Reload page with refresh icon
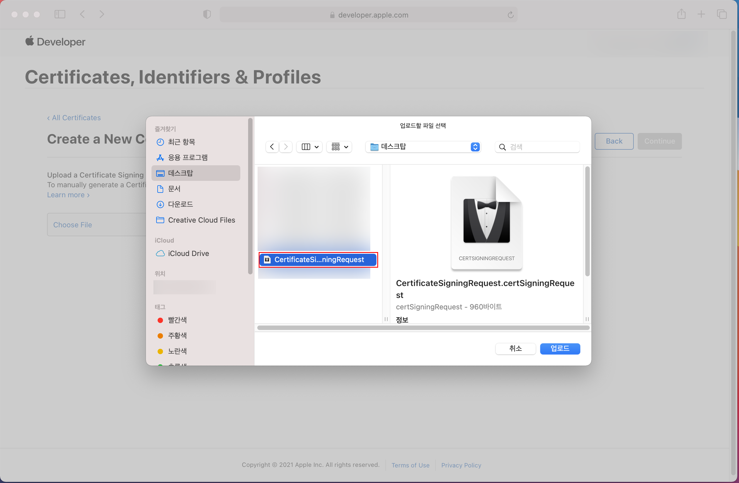The height and width of the screenshot is (483, 739). pos(510,15)
